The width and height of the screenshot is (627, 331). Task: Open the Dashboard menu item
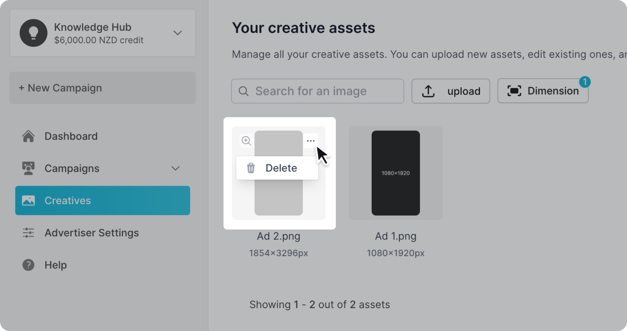coord(71,136)
